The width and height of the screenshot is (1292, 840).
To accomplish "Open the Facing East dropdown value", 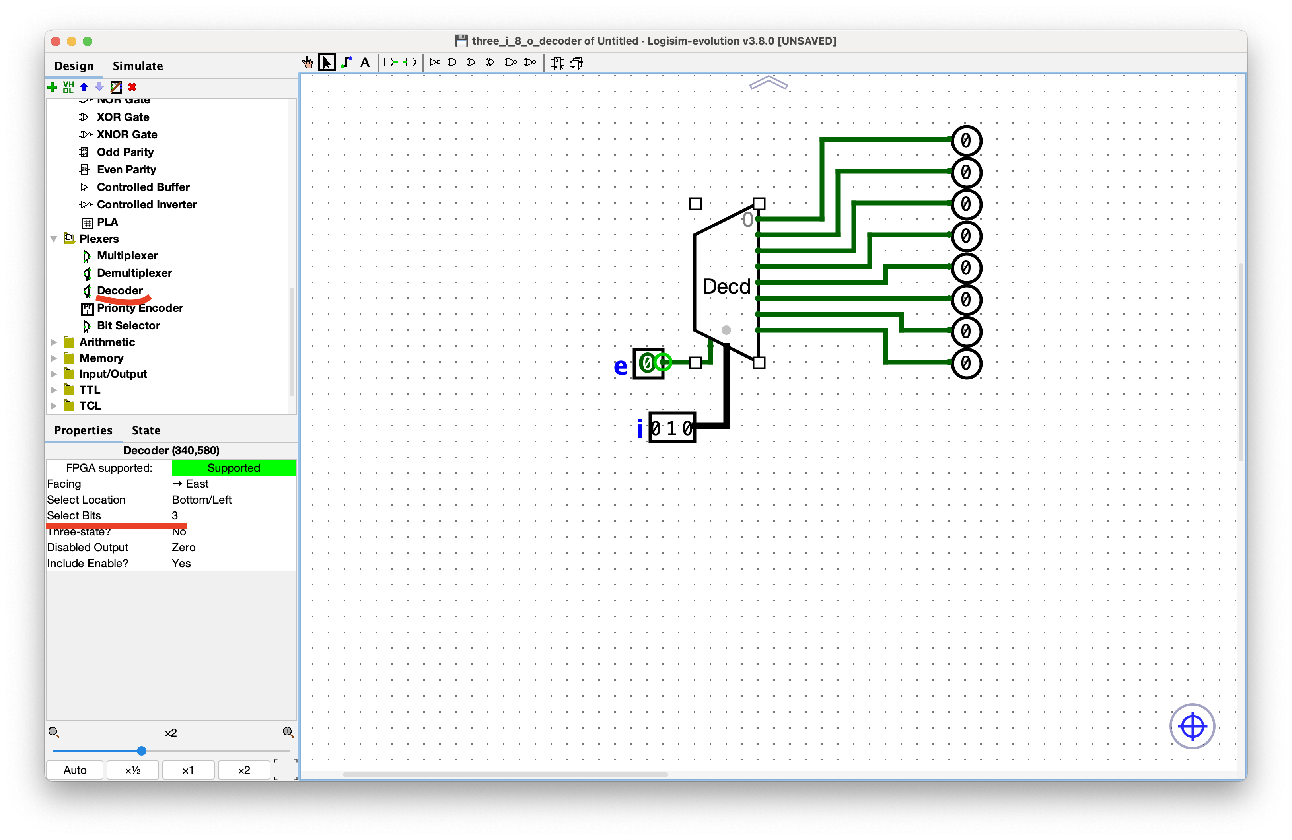I will (233, 484).
